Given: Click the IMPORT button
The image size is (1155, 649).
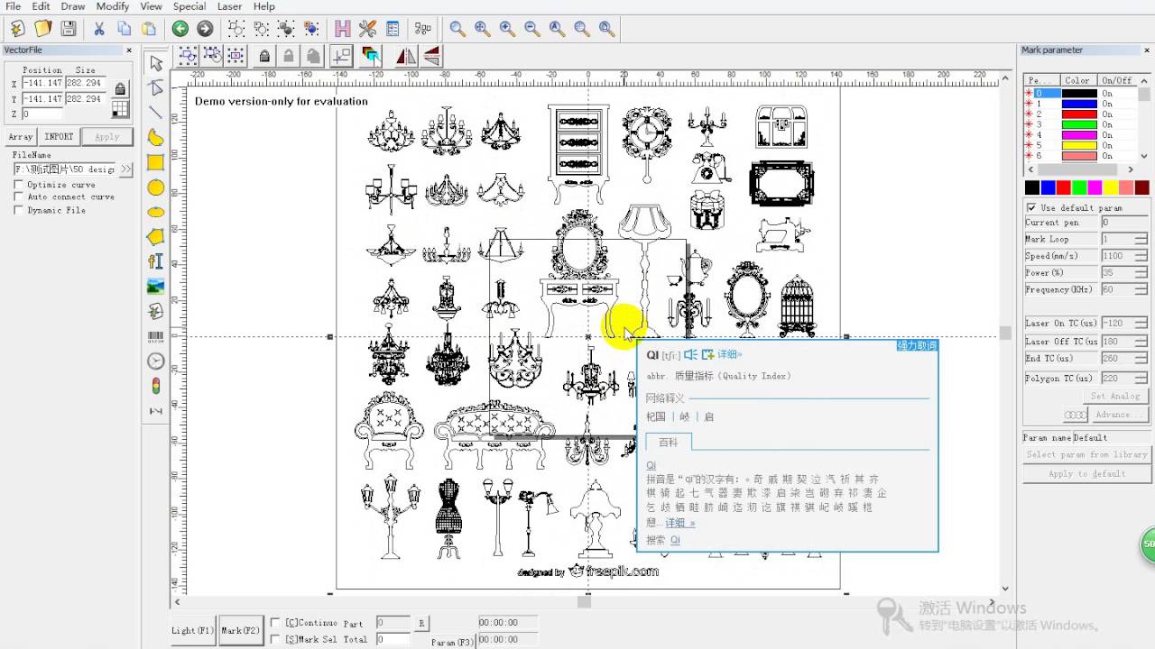Looking at the screenshot, I should (59, 137).
